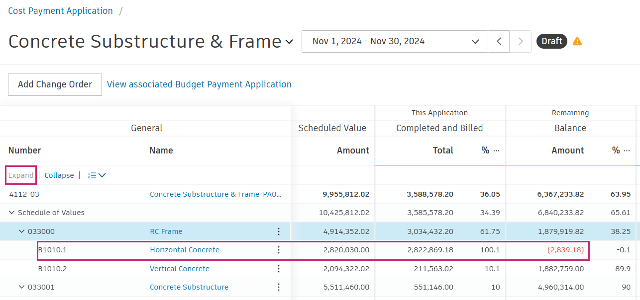
Task: Click the Draft status badge
Action: pos(552,41)
